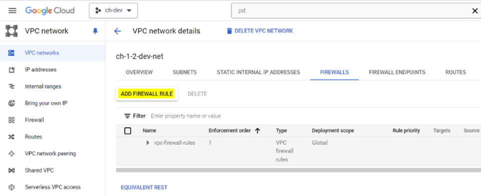This screenshot has width=481, height=196.
Task: Click the filter icon above the table
Action: click(127, 116)
